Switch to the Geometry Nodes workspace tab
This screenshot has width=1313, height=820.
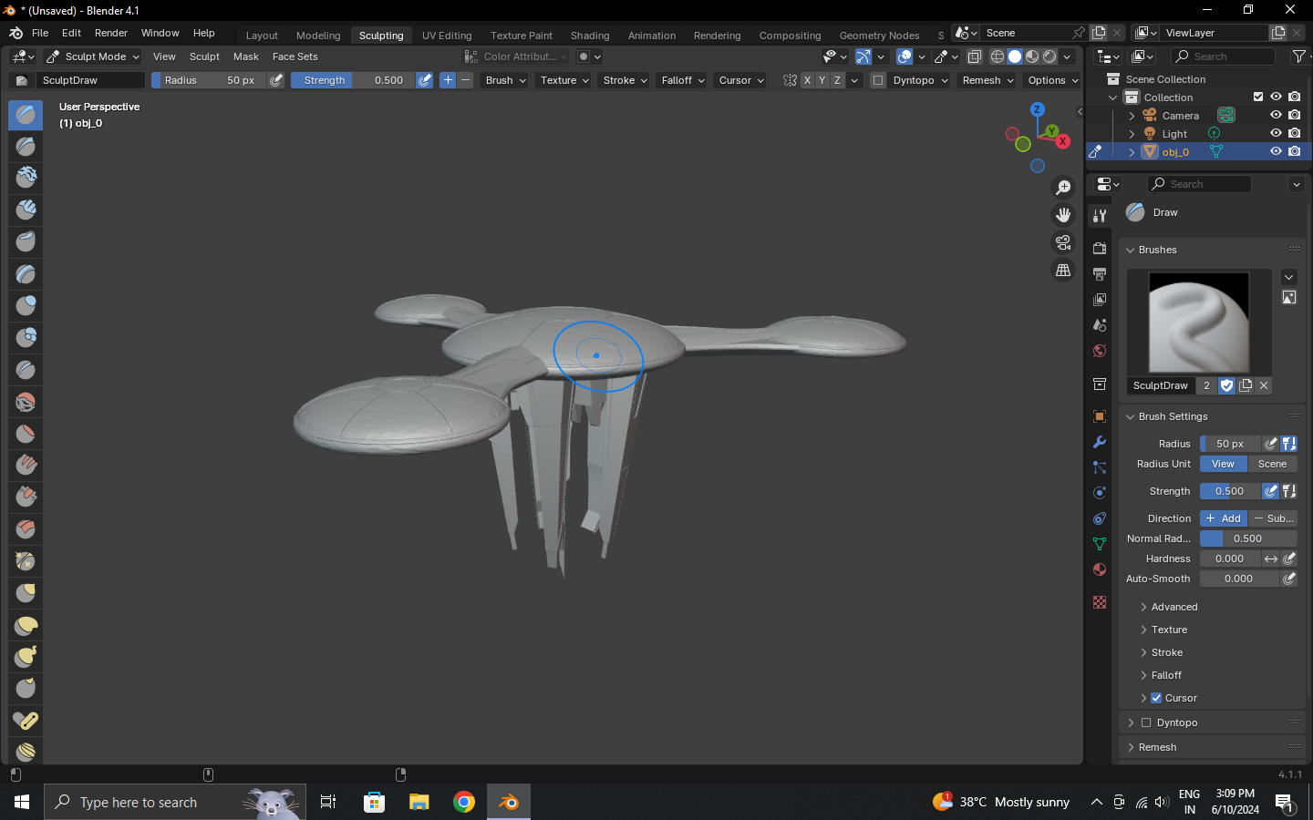pos(879,36)
